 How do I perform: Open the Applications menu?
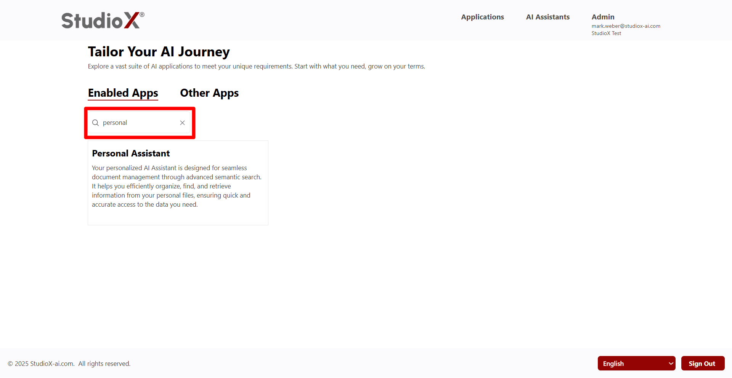[x=482, y=17]
